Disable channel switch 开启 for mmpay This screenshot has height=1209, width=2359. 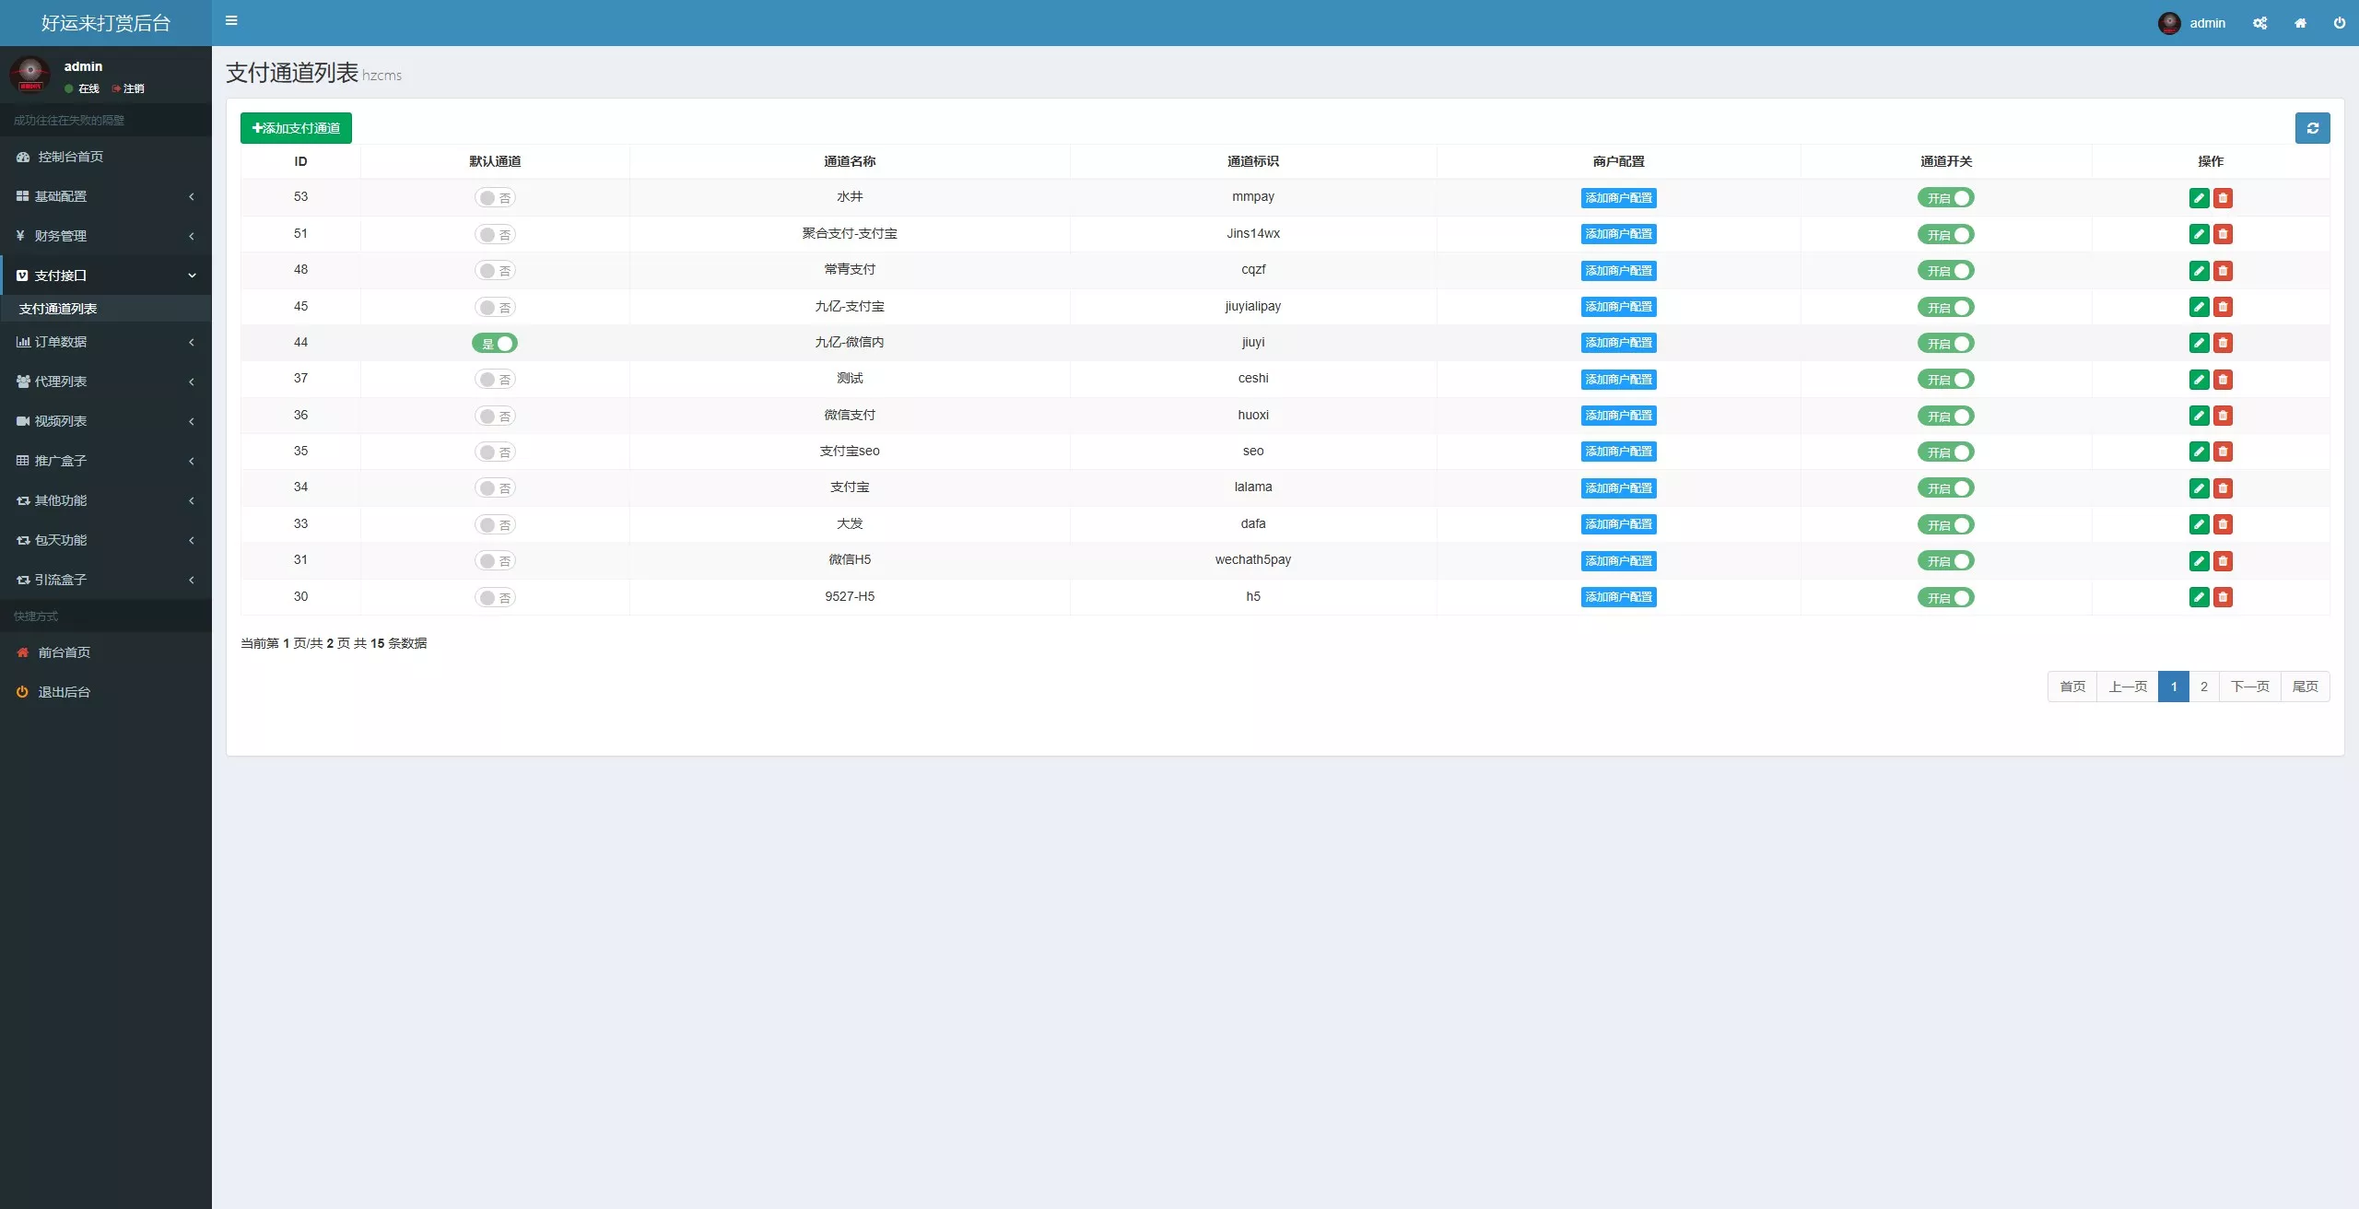1945,198
